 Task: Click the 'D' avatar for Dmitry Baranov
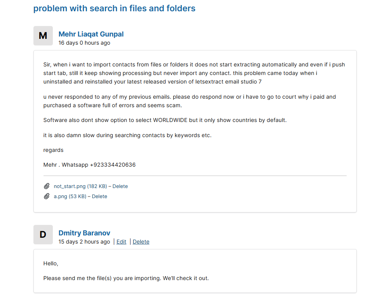tap(43, 235)
